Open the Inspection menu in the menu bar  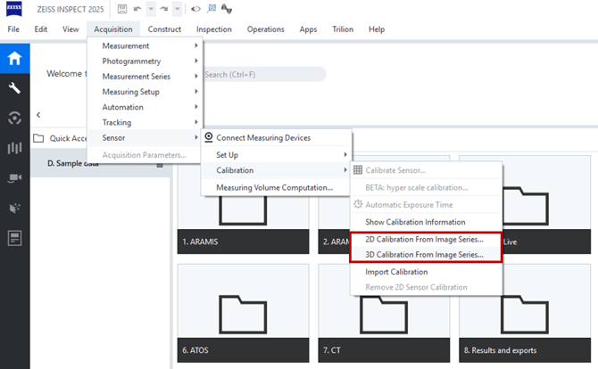point(213,29)
